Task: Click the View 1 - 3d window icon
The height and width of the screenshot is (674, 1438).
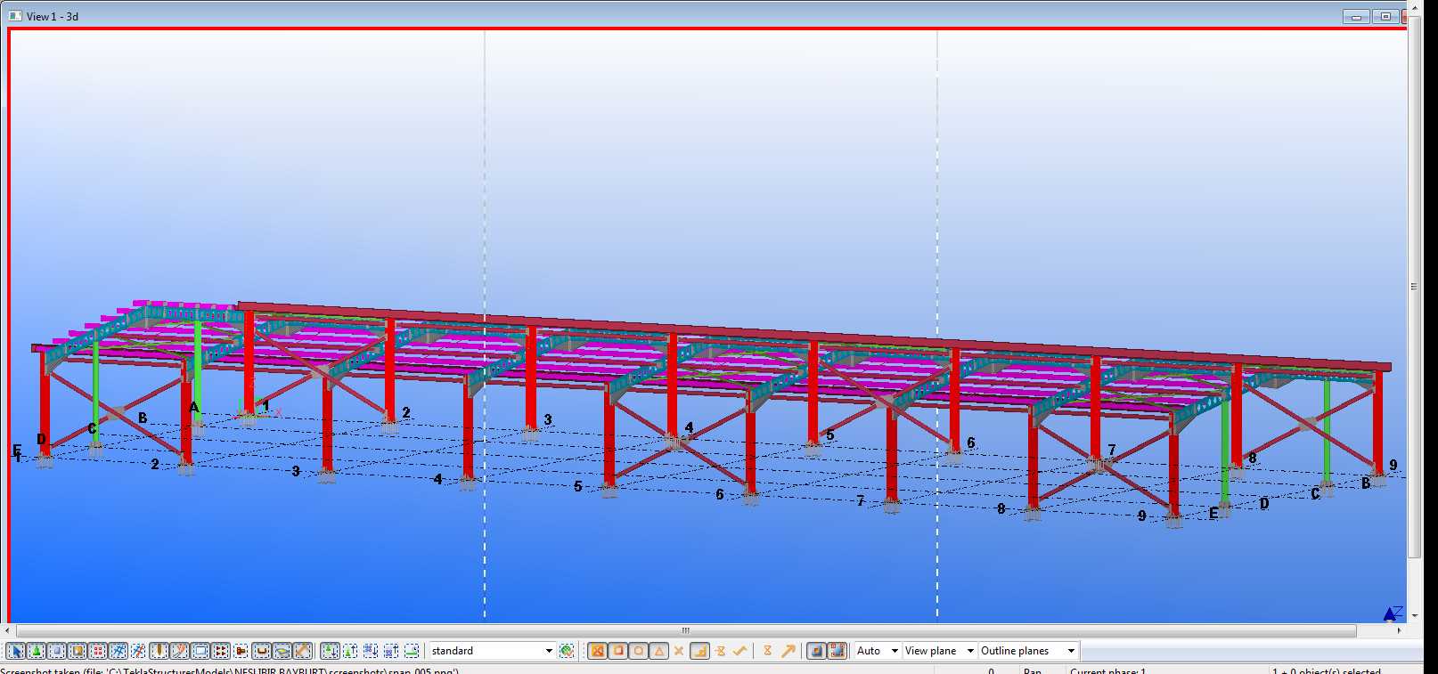Action: (15, 16)
